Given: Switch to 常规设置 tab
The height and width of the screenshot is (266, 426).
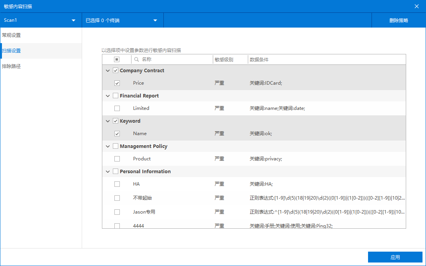Looking at the screenshot, I should pyautogui.click(x=12, y=35).
